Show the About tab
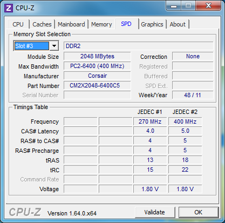Screen dimensions: 225x223 (x=178, y=24)
